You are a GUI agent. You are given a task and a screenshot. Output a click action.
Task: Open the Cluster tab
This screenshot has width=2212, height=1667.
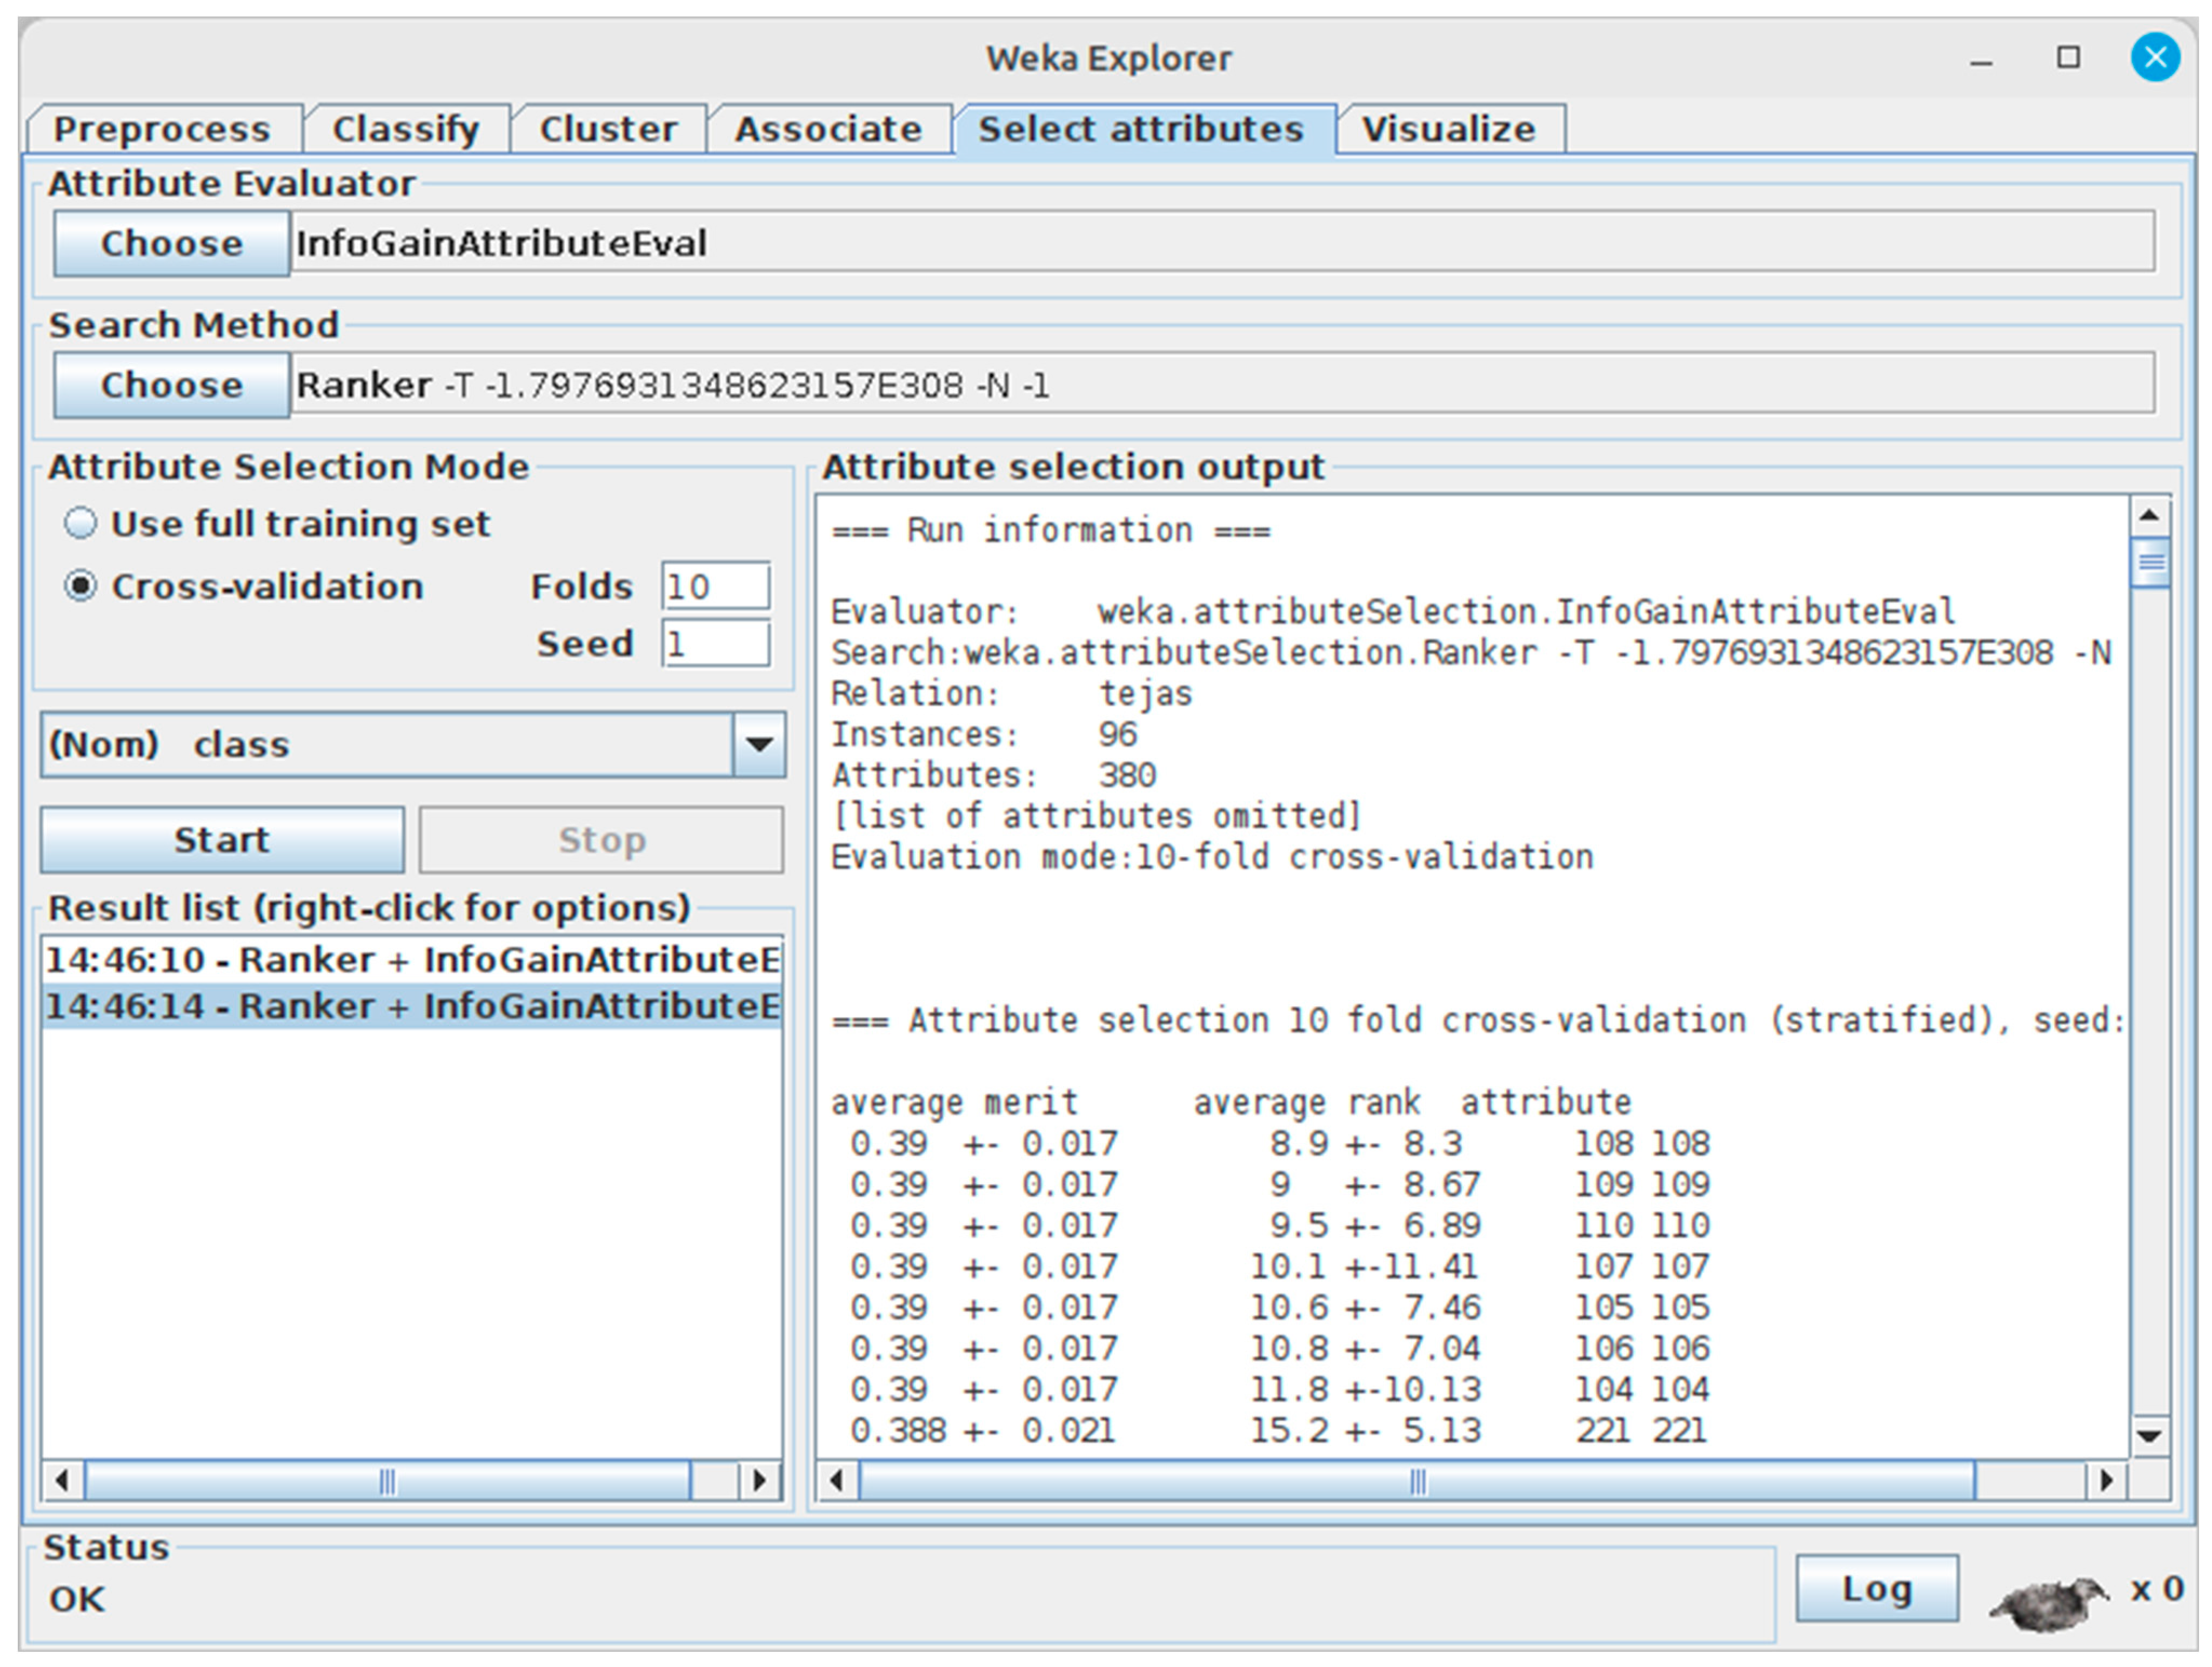608,129
